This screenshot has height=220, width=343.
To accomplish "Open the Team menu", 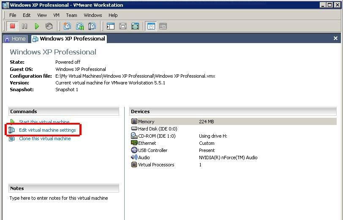I will [x=71, y=15].
